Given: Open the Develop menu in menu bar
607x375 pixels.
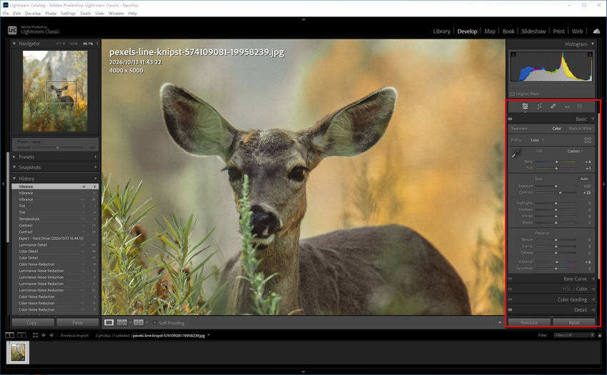Looking at the screenshot, I should [33, 13].
